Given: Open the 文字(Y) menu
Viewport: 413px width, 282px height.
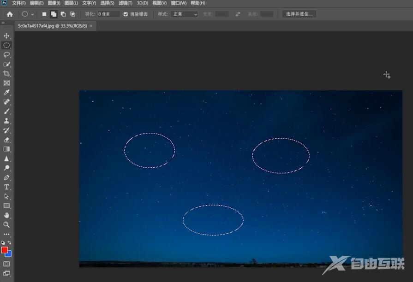Looking at the screenshot, I should coord(89,3).
